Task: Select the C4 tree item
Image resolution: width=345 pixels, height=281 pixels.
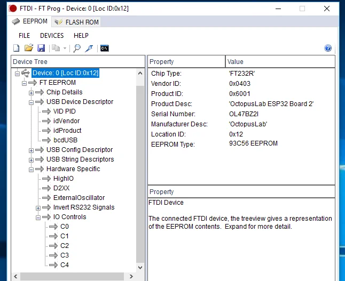Action: point(65,265)
